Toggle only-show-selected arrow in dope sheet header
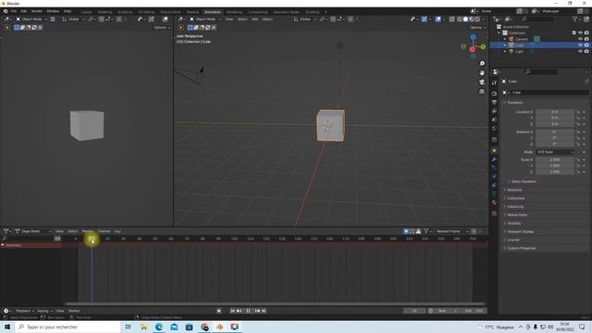 tap(406, 231)
